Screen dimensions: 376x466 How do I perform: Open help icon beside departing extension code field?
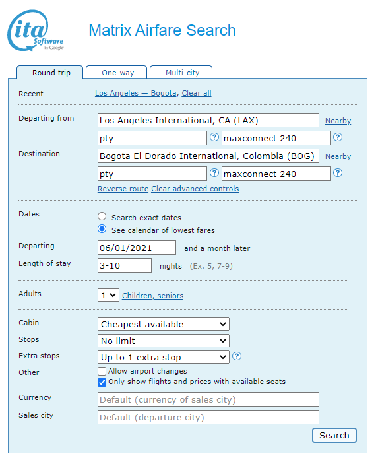338,137
